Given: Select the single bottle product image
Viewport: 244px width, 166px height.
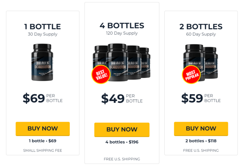Looking at the screenshot, I should click(x=42, y=62).
